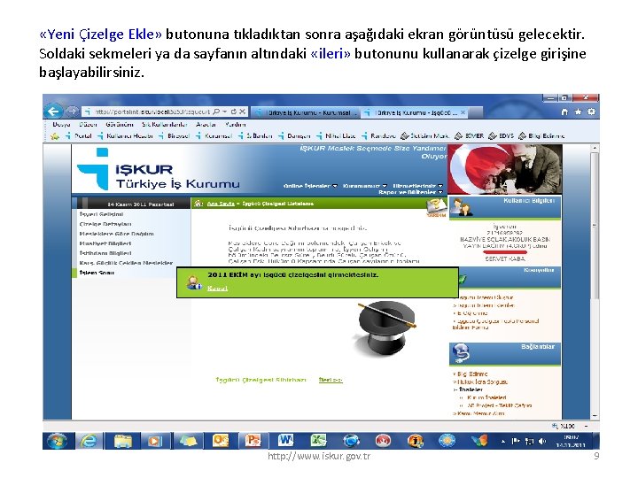
Task: Open the Görünüm menu
Action: 120,125
